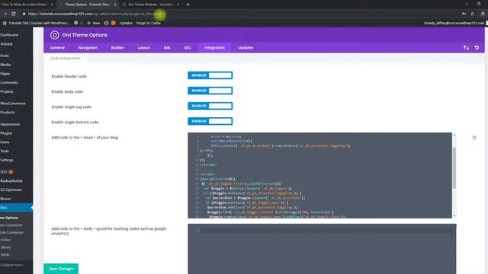Image resolution: width=488 pixels, height=274 pixels.
Task: Click the head code editor scrollbar
Action: pyautogui.click(x=454, y=168)
